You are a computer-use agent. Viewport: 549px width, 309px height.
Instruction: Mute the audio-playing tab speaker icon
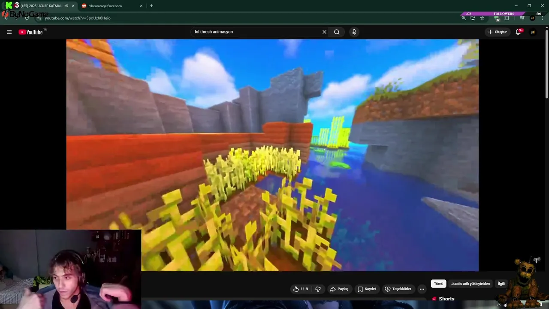pyautogui.click(x=66, y=6)
